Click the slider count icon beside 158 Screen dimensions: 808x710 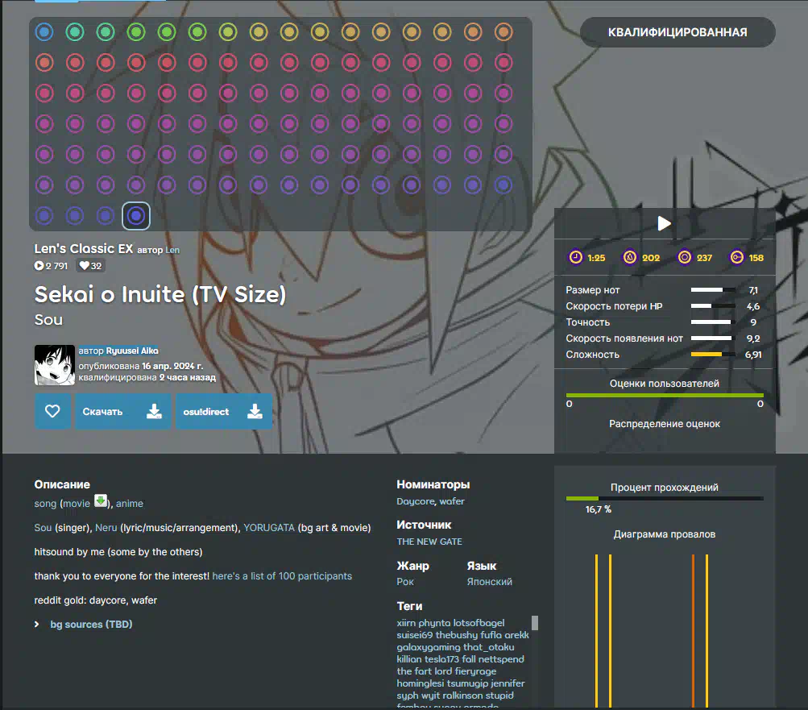coord(737,257)
